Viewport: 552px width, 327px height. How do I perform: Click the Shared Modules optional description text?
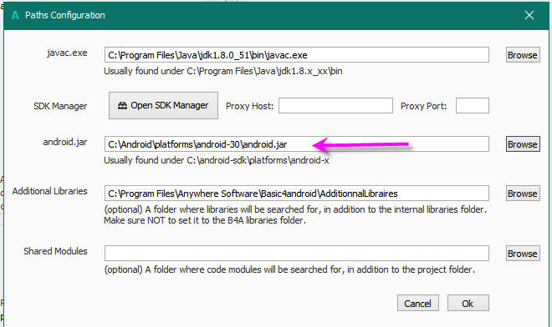(x=289, y=269)
